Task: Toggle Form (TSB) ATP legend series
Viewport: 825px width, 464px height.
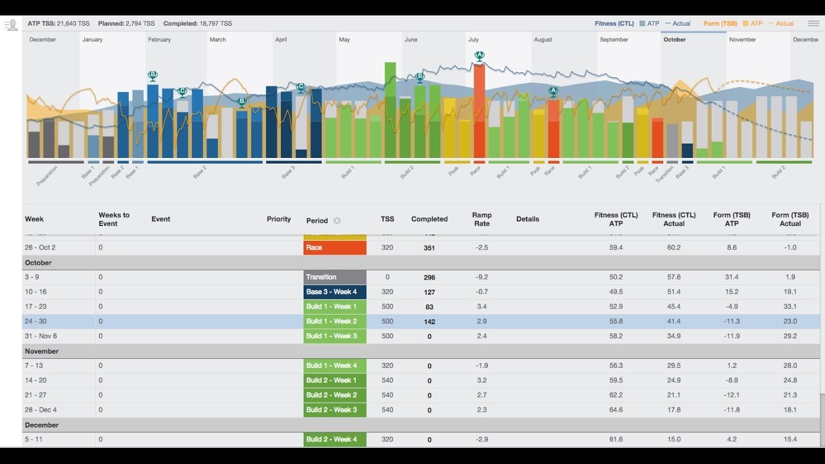Action: click(x=752, y=24)
